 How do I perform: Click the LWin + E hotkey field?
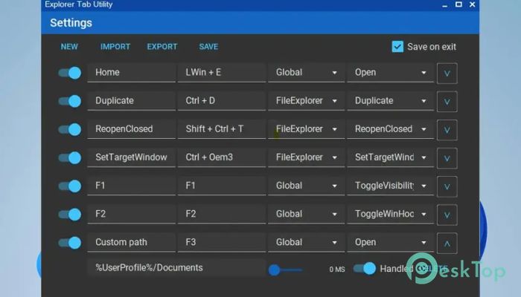tap(222, 73)
